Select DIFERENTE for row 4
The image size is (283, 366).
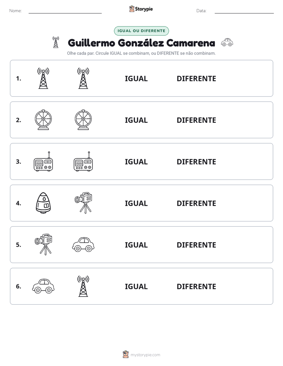click(x=196, y=203)
